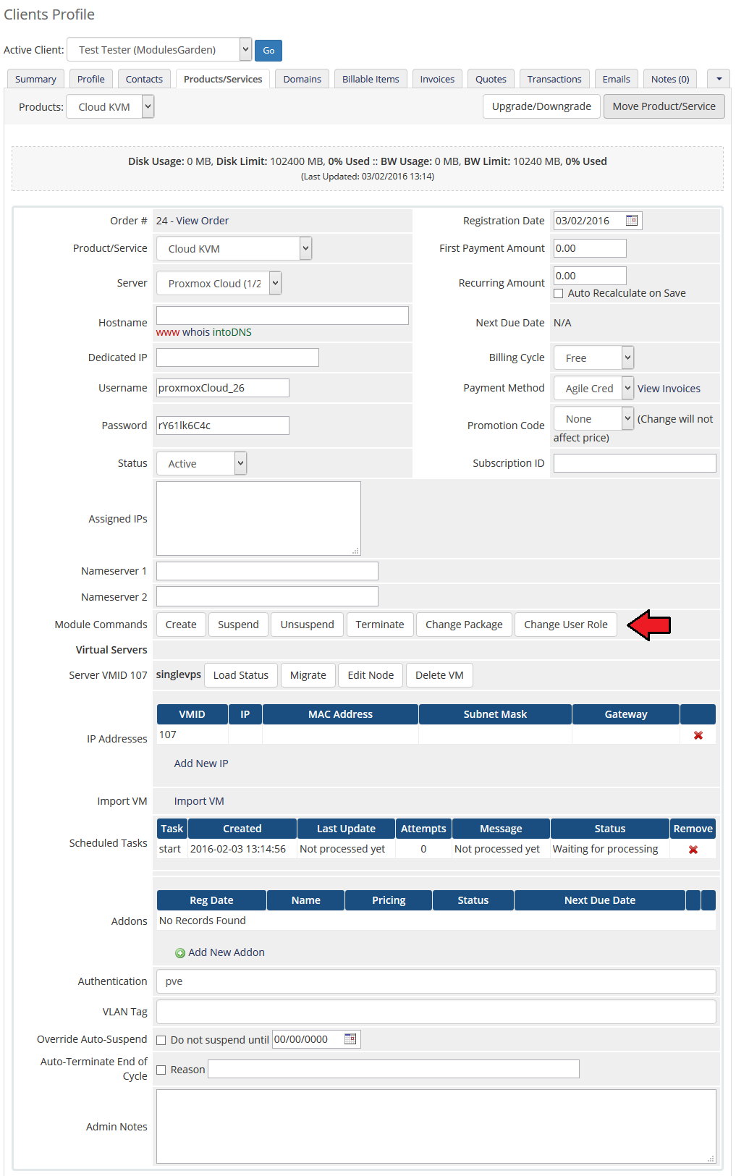Click the Admin Notes text area

(x=436, y=1126)
